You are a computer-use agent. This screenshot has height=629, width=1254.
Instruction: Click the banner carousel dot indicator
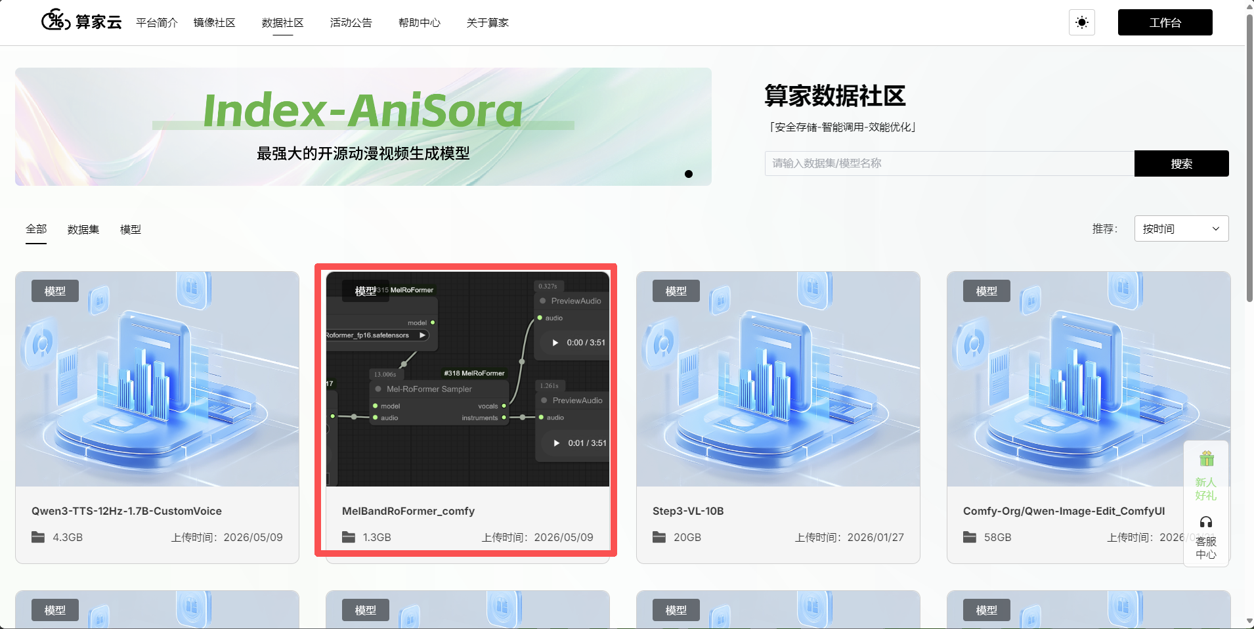pyautogui.click(x=689, y=174)
